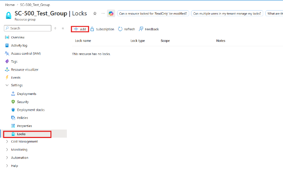Click the 'What are th' suggestion chip
Screen dimensions: 283x186
pyautogui.click(x=275, y=13)
